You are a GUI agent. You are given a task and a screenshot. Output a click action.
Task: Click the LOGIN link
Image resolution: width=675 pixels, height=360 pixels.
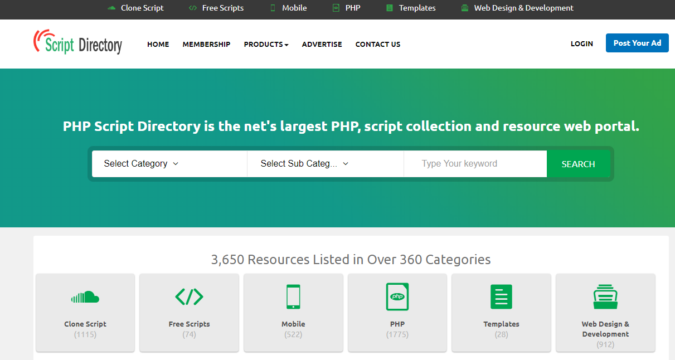[581, 43]
